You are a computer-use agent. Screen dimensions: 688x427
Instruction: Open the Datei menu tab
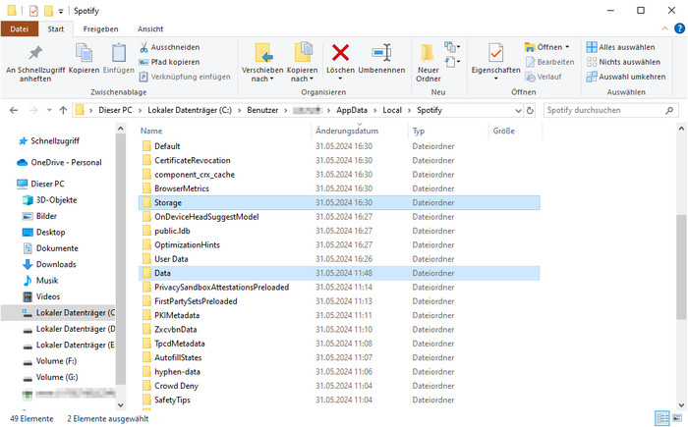(20, 28)
